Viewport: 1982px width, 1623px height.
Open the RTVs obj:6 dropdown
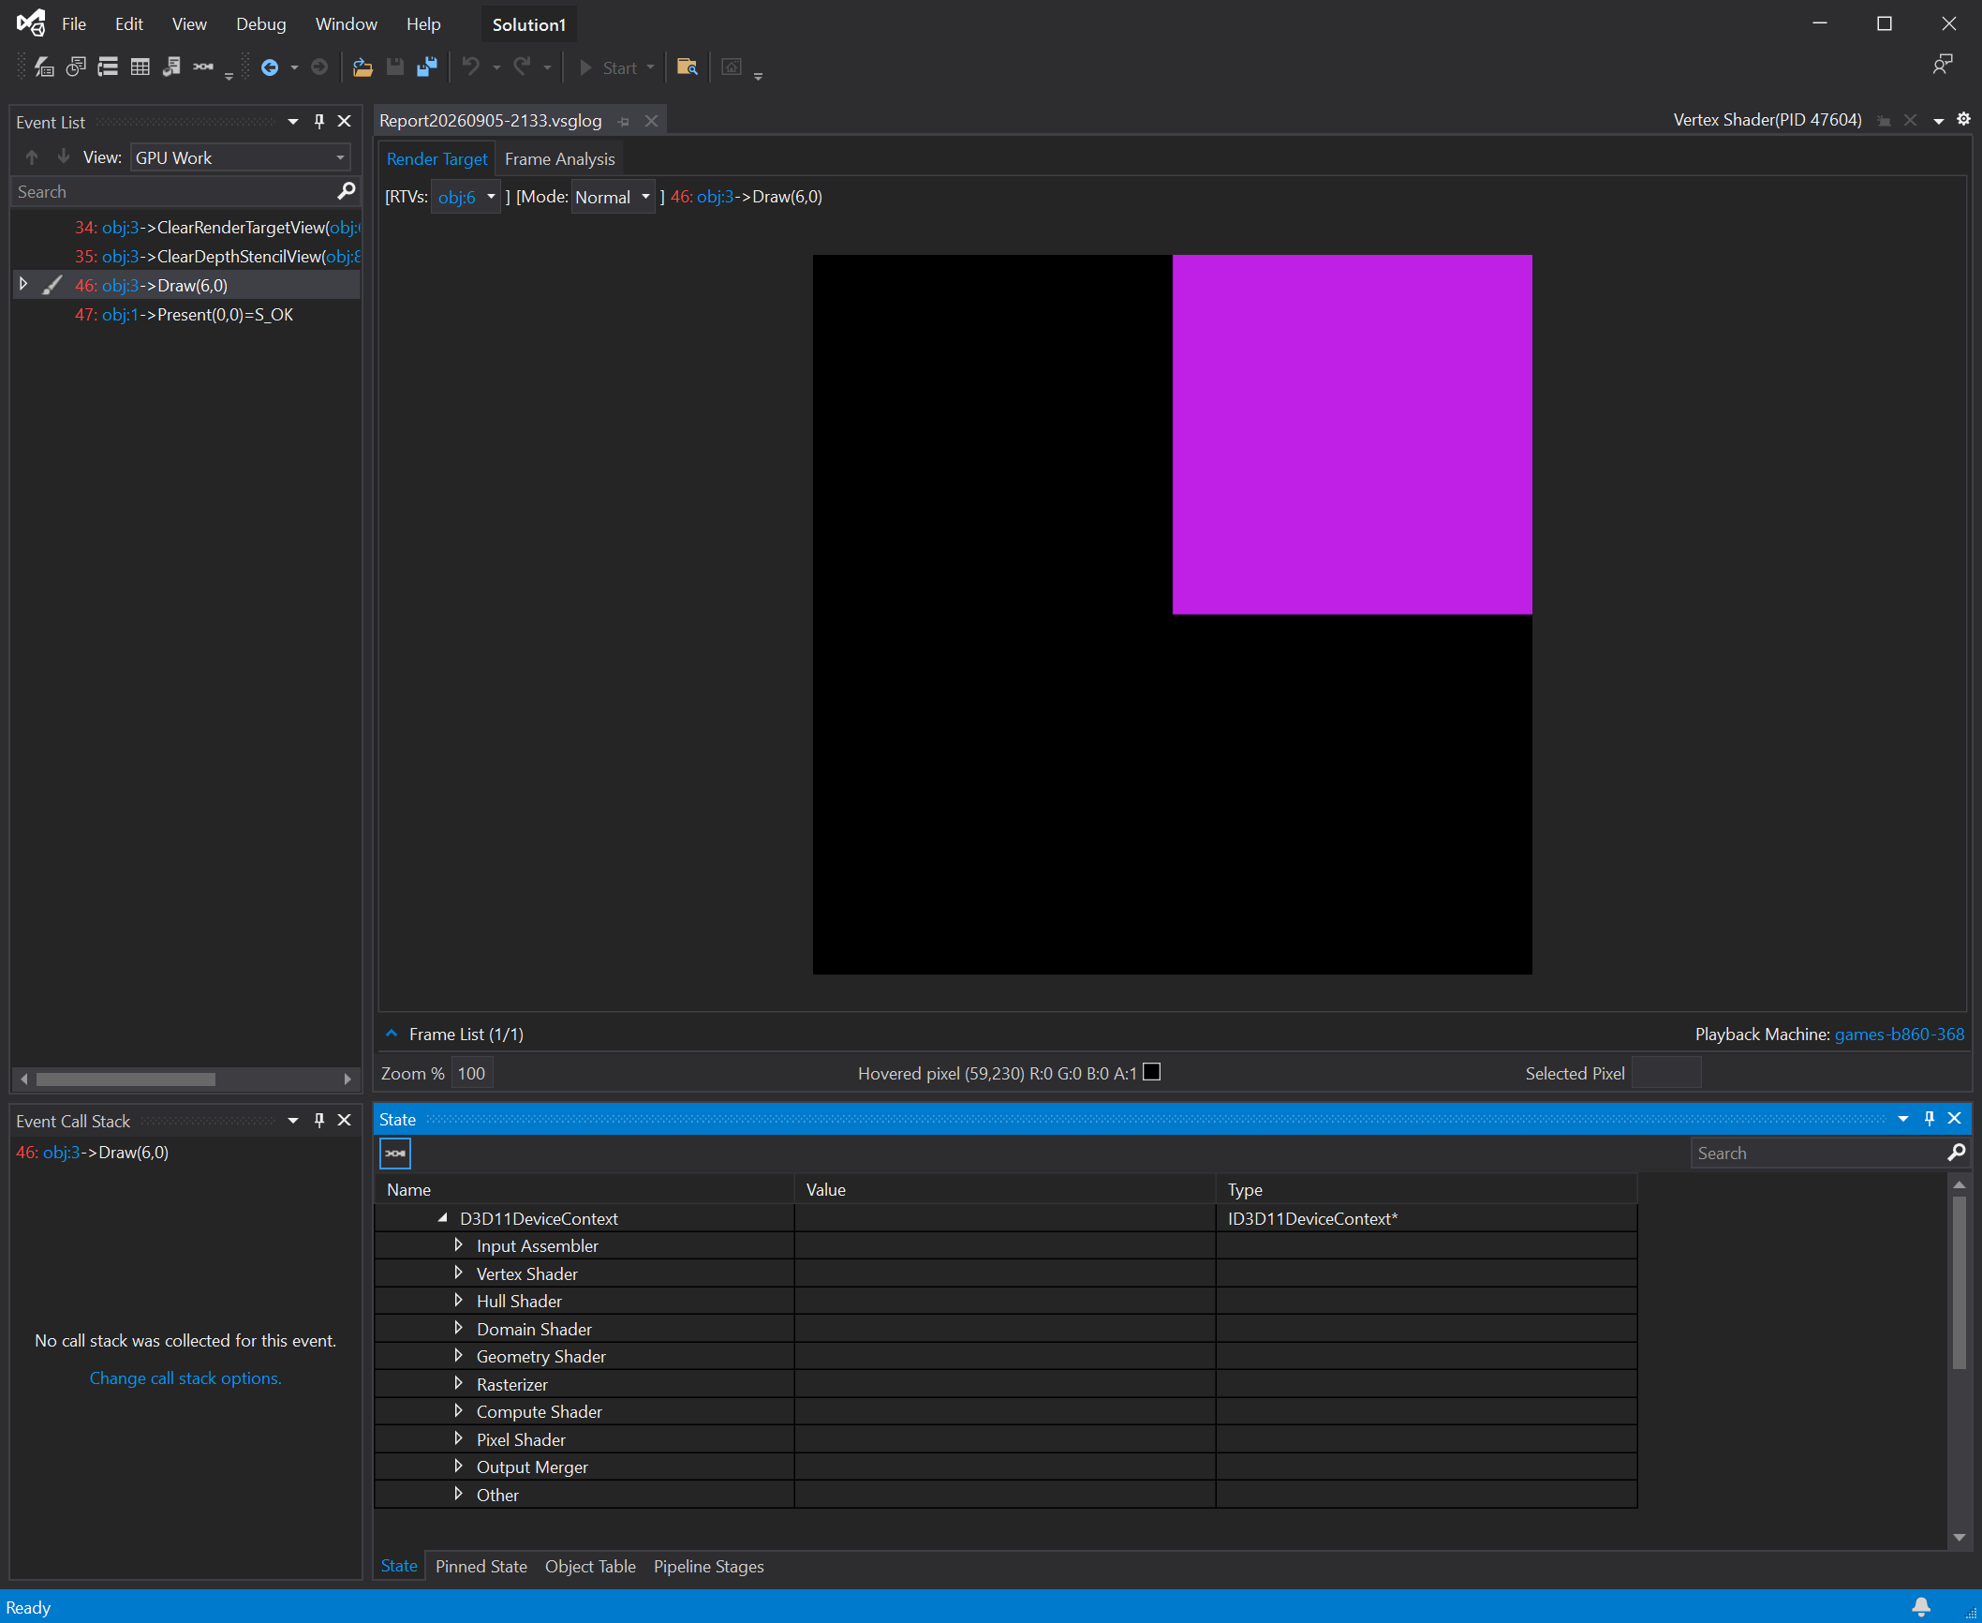pyautogui.click(x=466, y=197)
